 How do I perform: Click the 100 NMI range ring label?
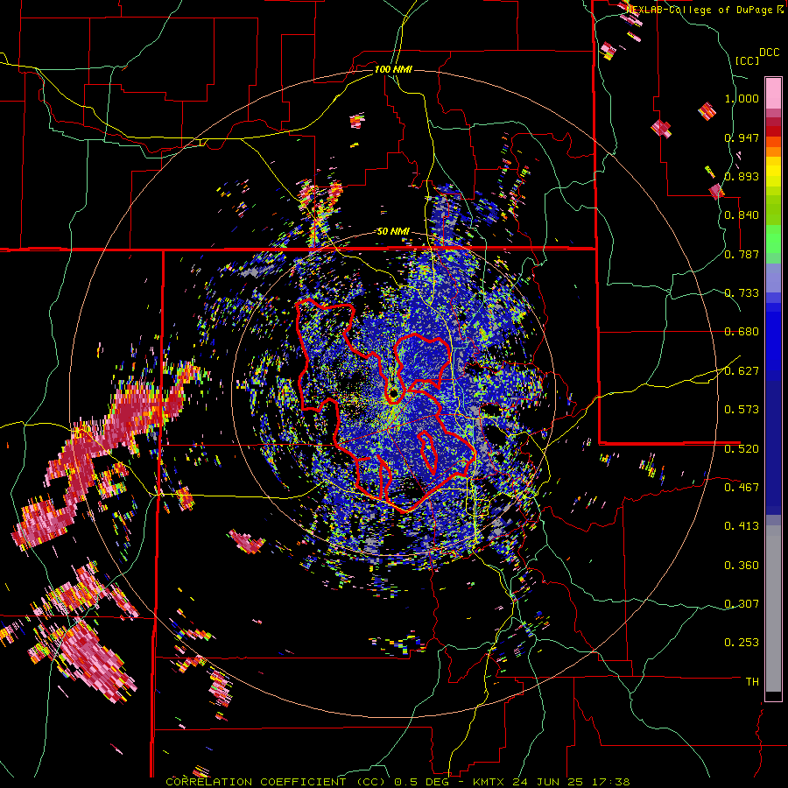pos(393,69)
